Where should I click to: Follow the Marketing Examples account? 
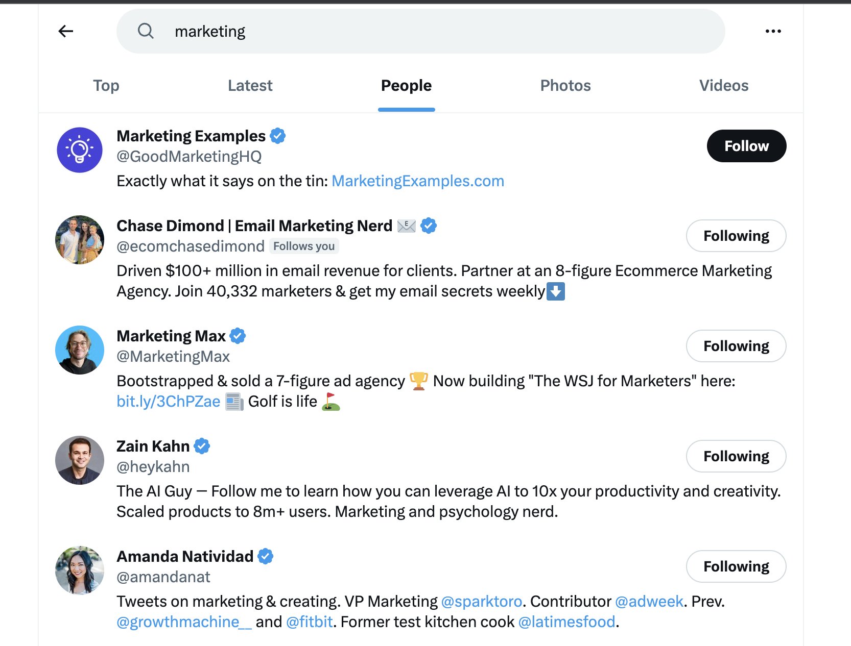[x=746, y=146]
